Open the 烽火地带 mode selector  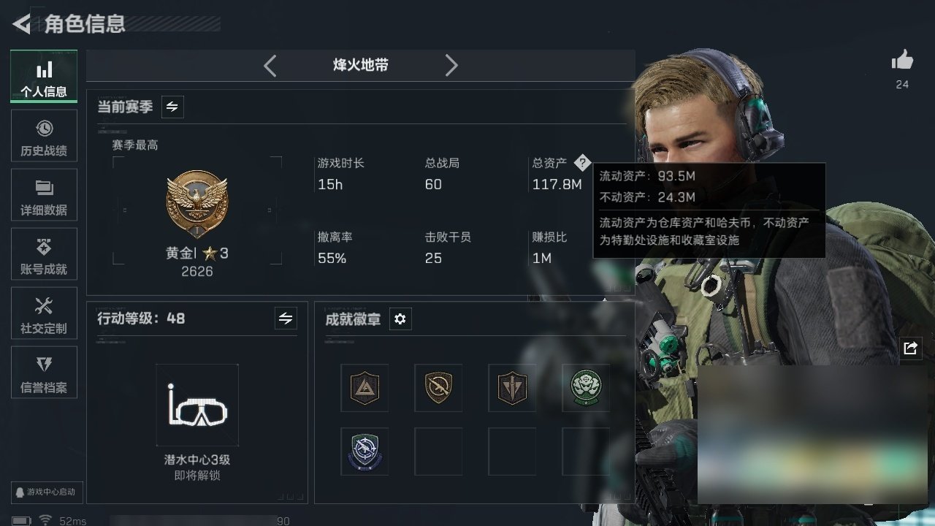[361, 65]
